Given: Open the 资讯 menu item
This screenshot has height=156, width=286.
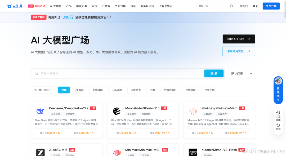Looking at the screenshot, I should tap(133, 6).
